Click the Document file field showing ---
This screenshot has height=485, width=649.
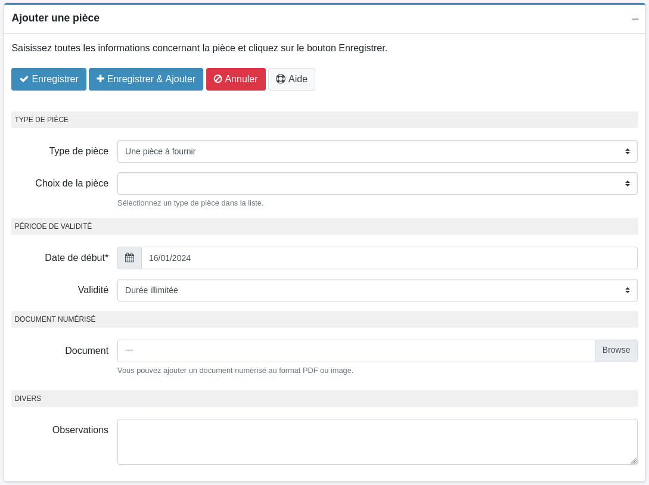pos(356,350)
